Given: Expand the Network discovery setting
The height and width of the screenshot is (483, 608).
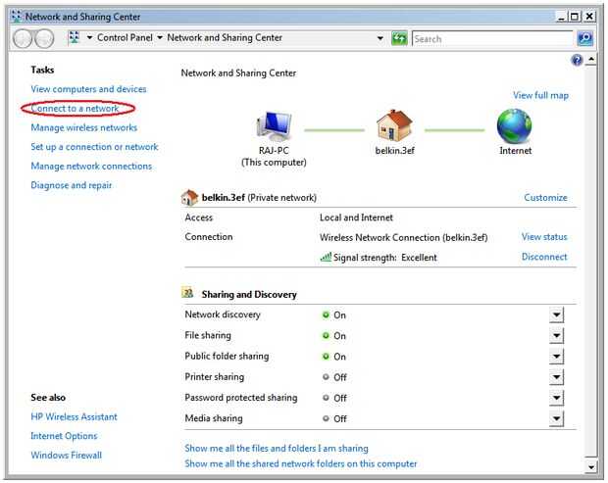Looking at the screenshot, I should coord(556,314).
